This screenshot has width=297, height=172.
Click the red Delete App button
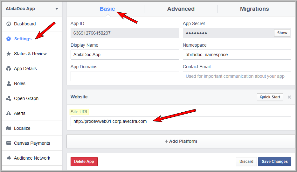coord(84,162)
